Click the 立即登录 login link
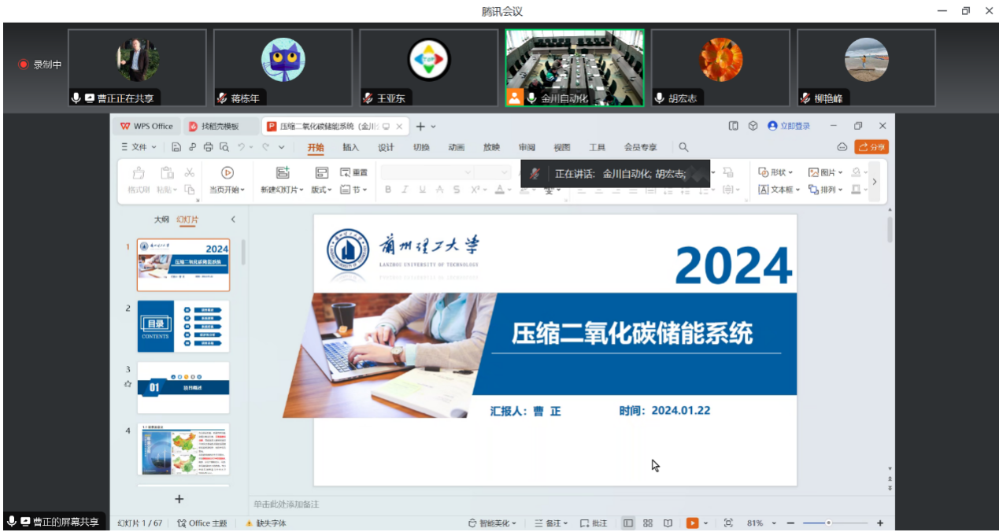 tap(789, 126)
